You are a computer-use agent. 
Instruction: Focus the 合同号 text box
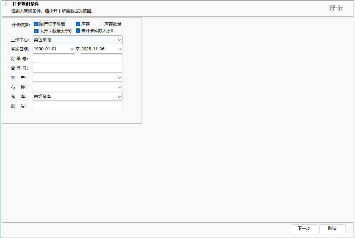pyautogui.click(x=77, y=68)
